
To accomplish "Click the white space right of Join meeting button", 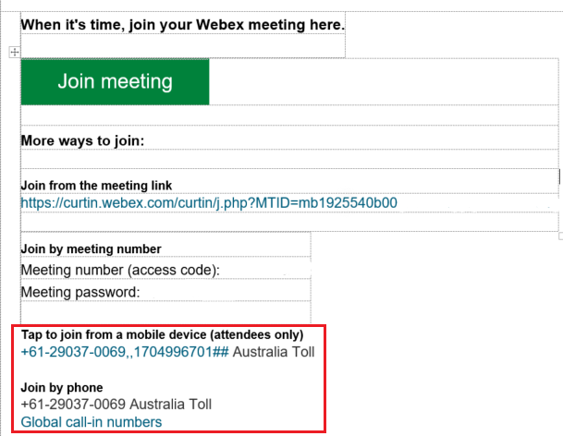I will [383, 81].
